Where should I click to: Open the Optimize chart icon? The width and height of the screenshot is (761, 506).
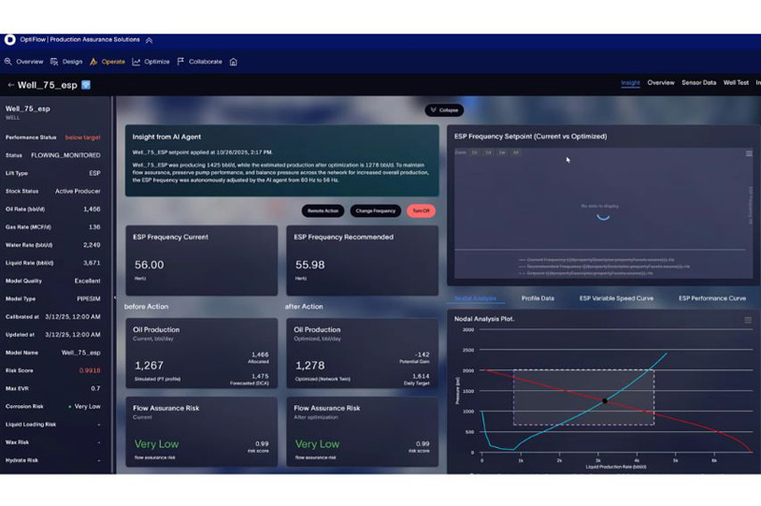point(136,62)
